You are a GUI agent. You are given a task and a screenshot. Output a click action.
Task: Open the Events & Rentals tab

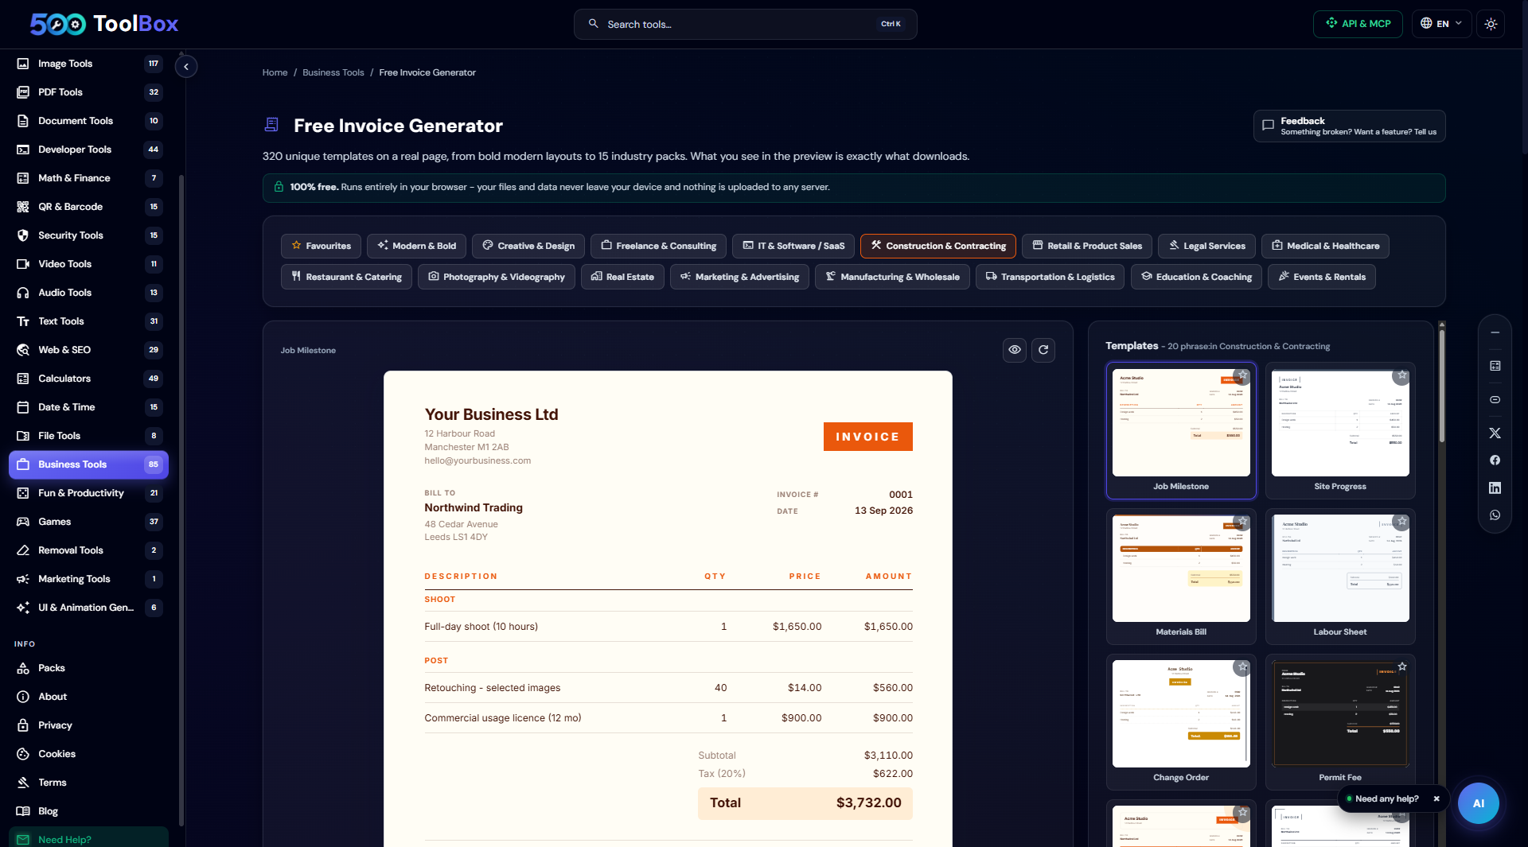tap(1321, 277)
